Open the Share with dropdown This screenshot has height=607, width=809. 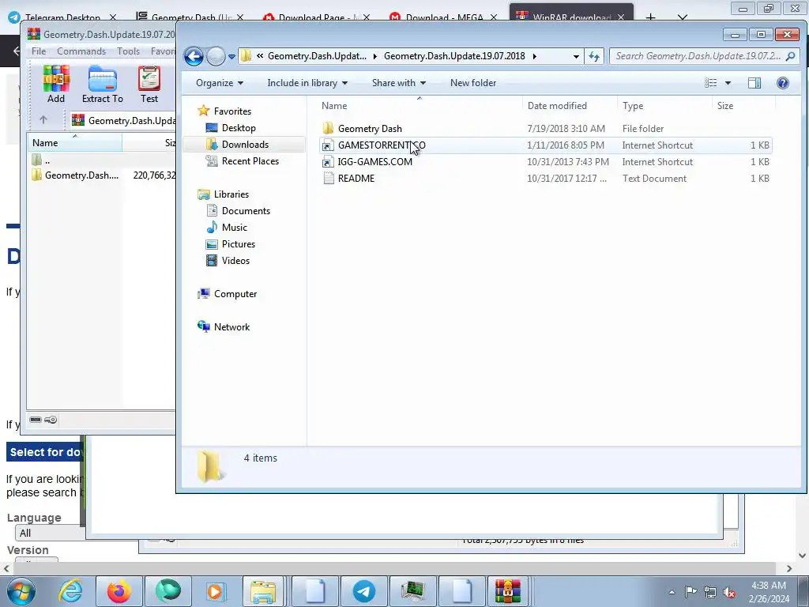[398, 83]
